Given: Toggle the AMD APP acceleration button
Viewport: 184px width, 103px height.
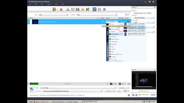Looking at the screenshot, I should pyautogui.click(x=122, y=84).
